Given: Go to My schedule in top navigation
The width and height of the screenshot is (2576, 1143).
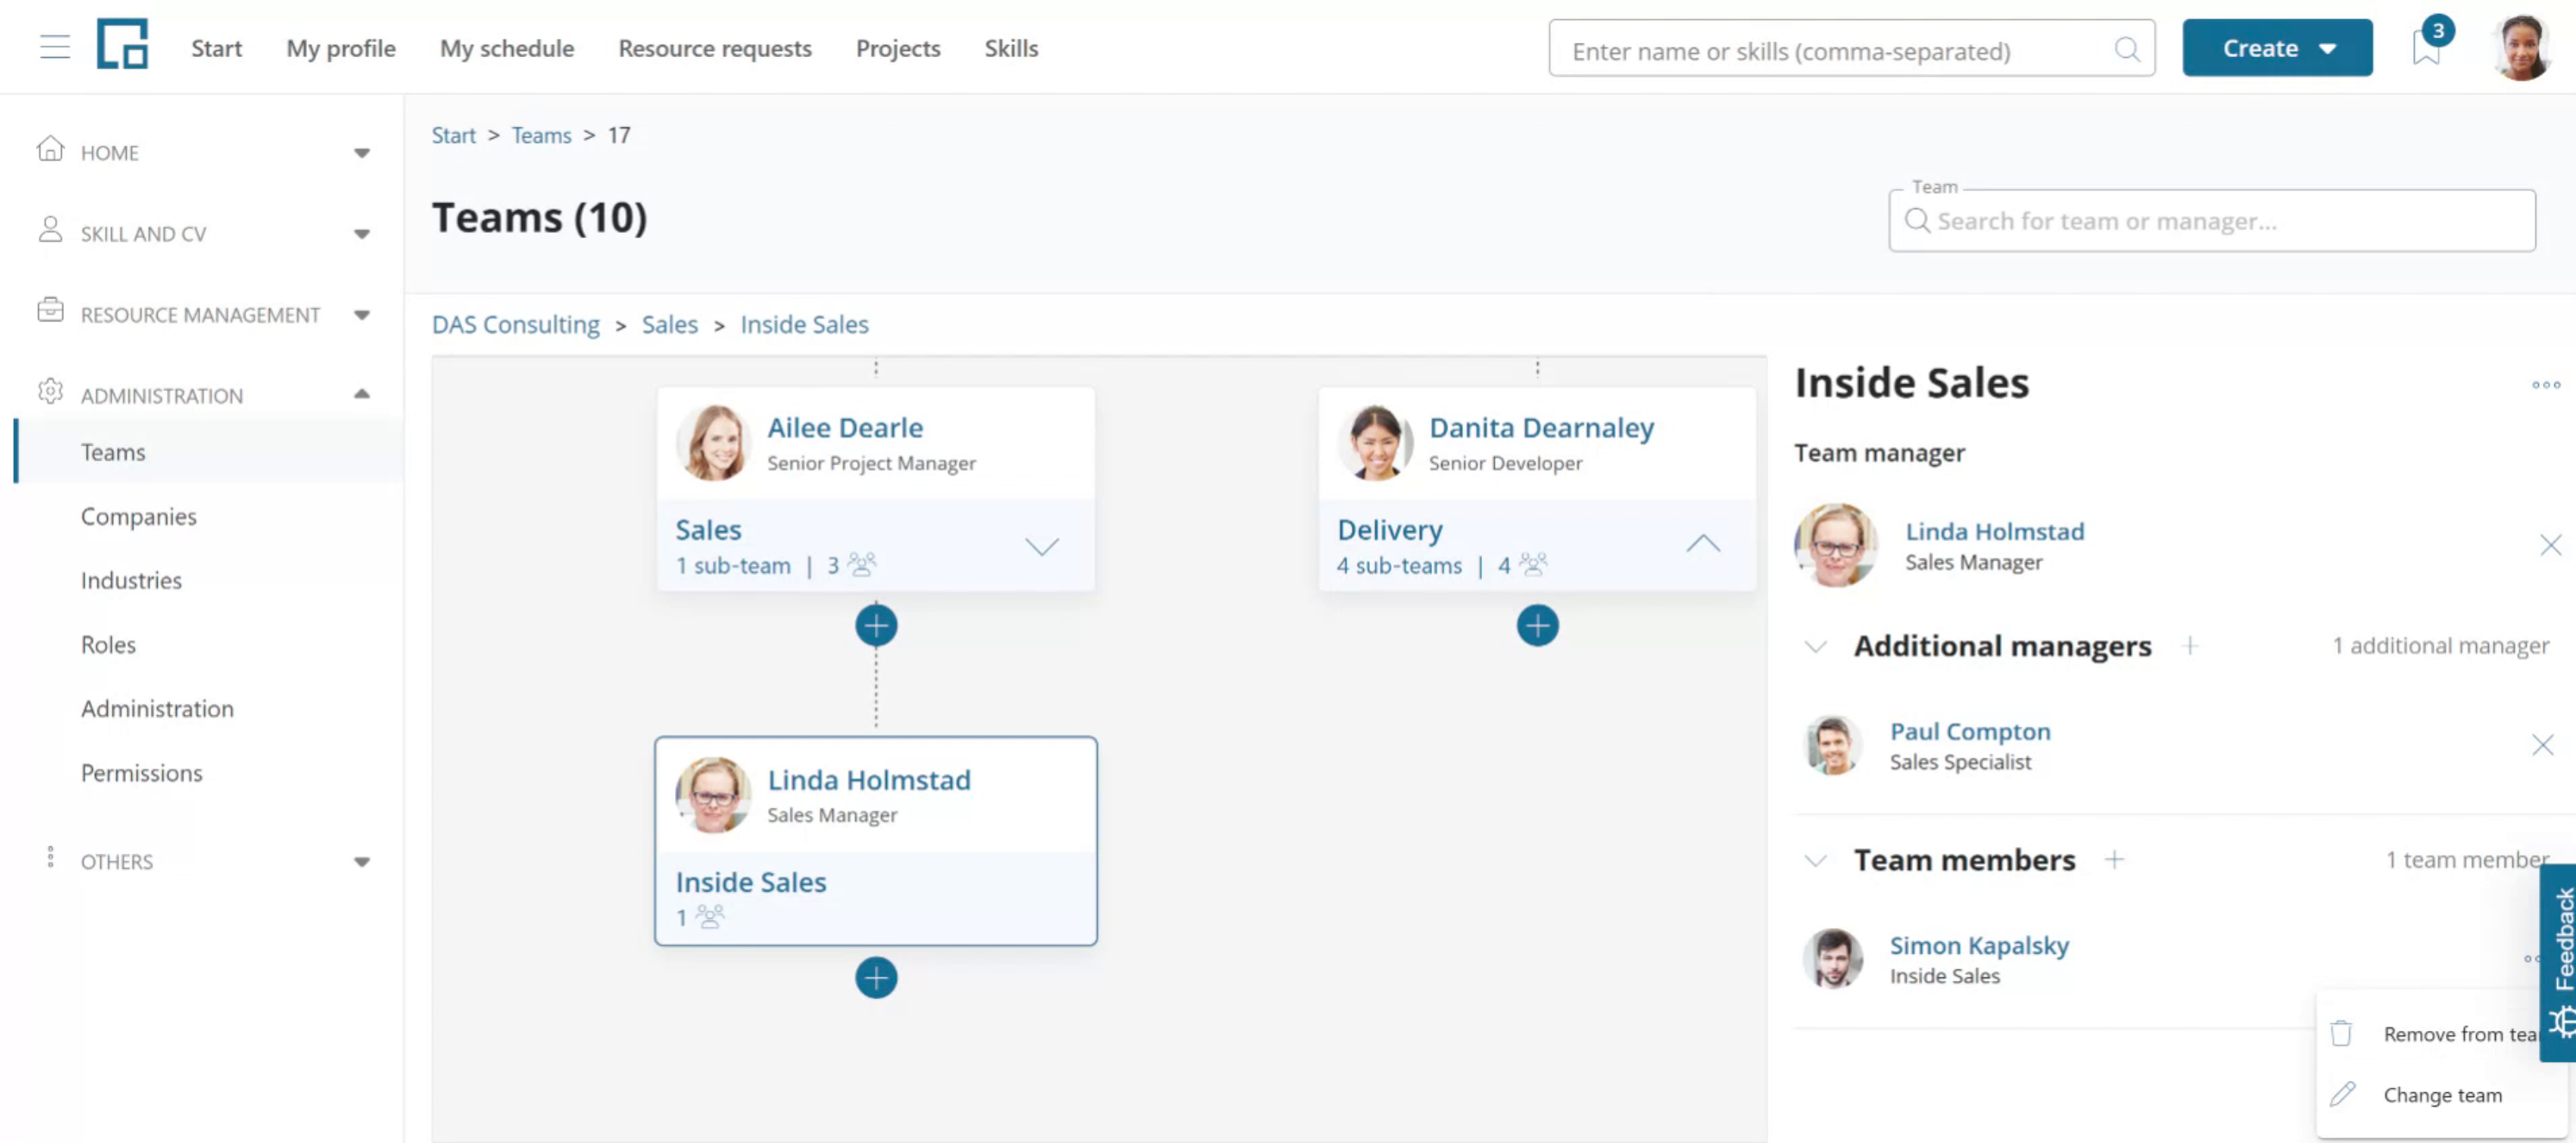Looking at the screenshot, I should pos(507,48).
